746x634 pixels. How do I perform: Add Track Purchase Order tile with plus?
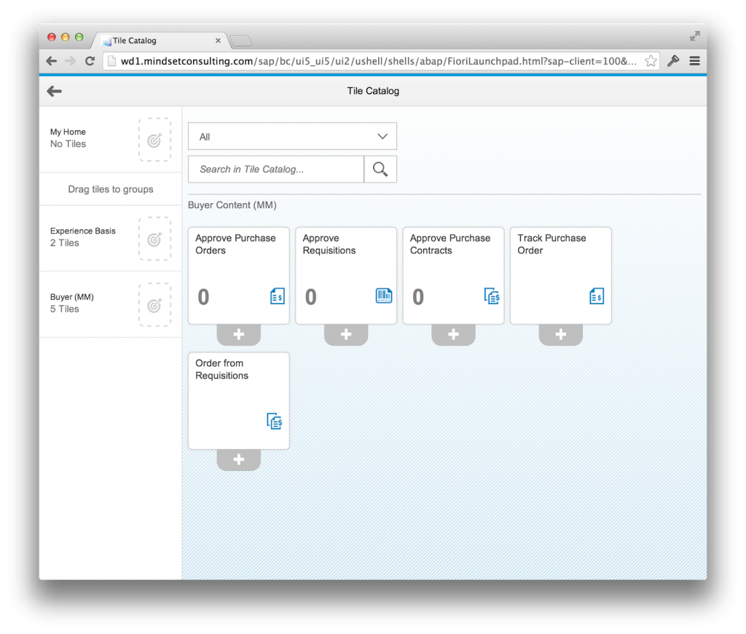pos(561,335)
